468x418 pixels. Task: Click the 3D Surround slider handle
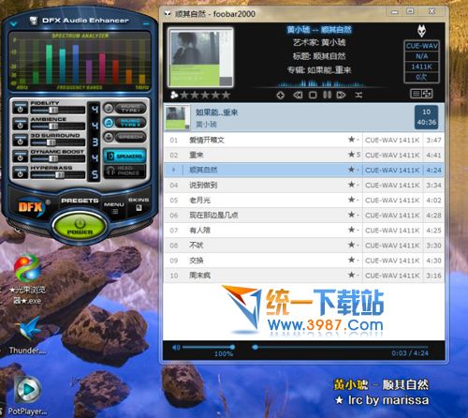pos(51,142)
